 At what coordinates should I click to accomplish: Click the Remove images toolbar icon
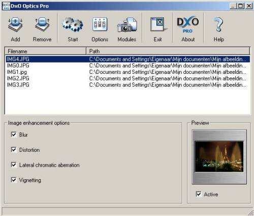coord(42,25)
